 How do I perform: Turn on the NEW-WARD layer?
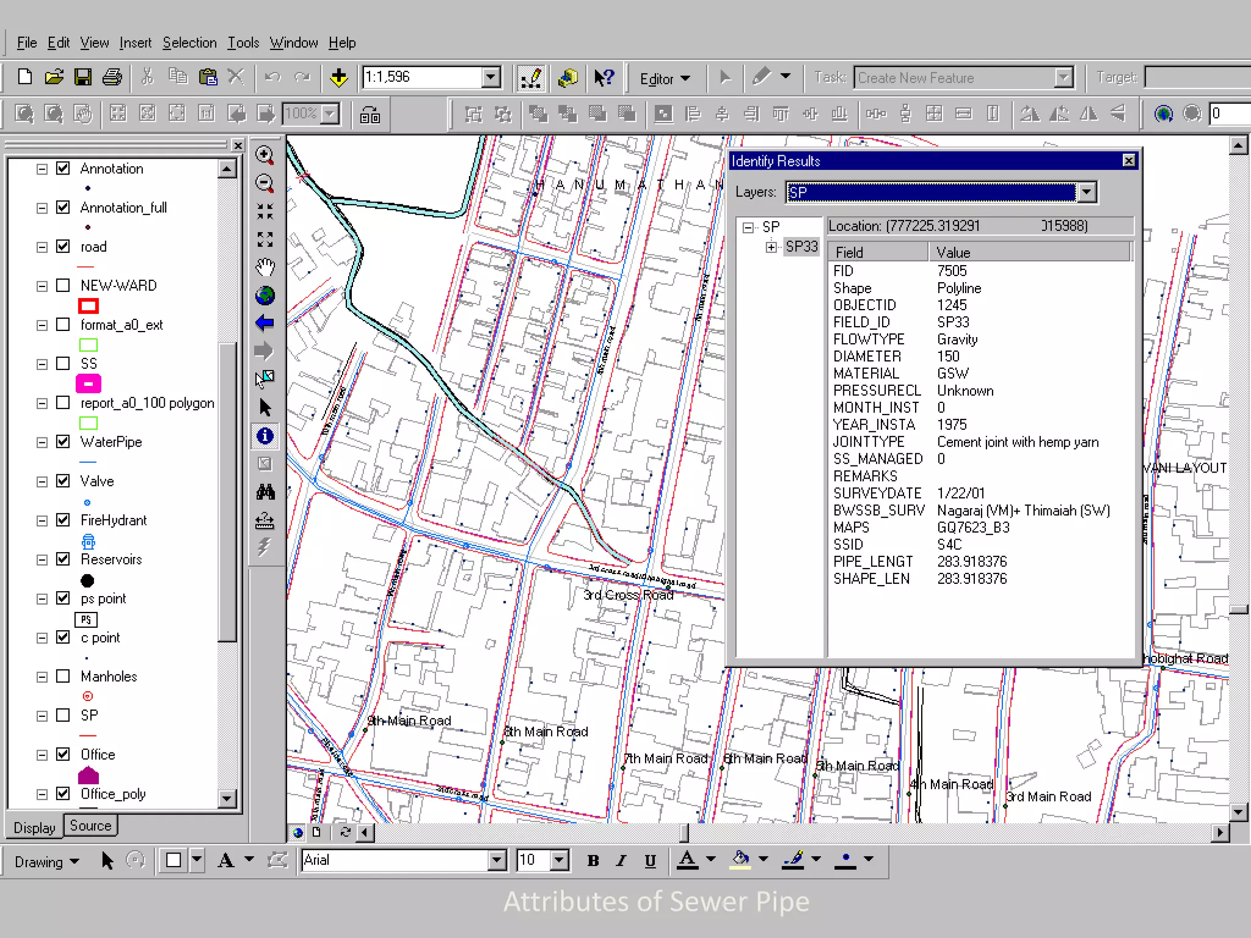pyautogui.click(x=63, y=285)
